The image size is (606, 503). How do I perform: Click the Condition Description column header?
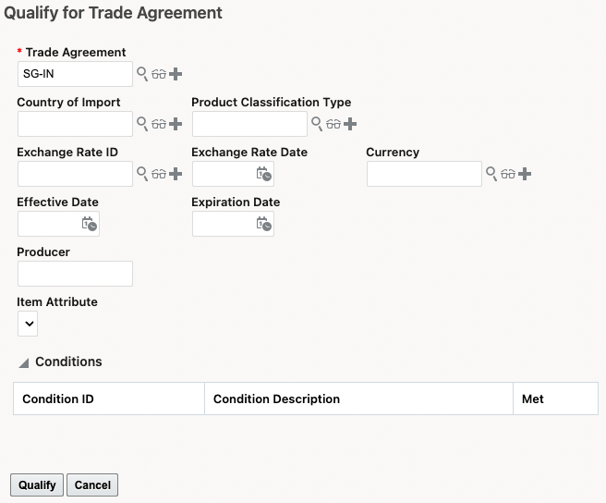(276, 399)
